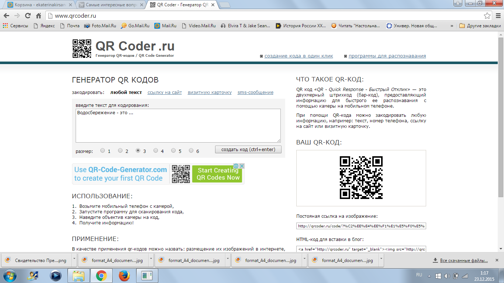The image size is (504, 283).
Task: Select size 4 radio button
Action: (156, 150)
